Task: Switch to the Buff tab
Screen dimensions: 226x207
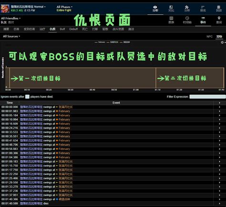Action: click(x=62, y=29)
